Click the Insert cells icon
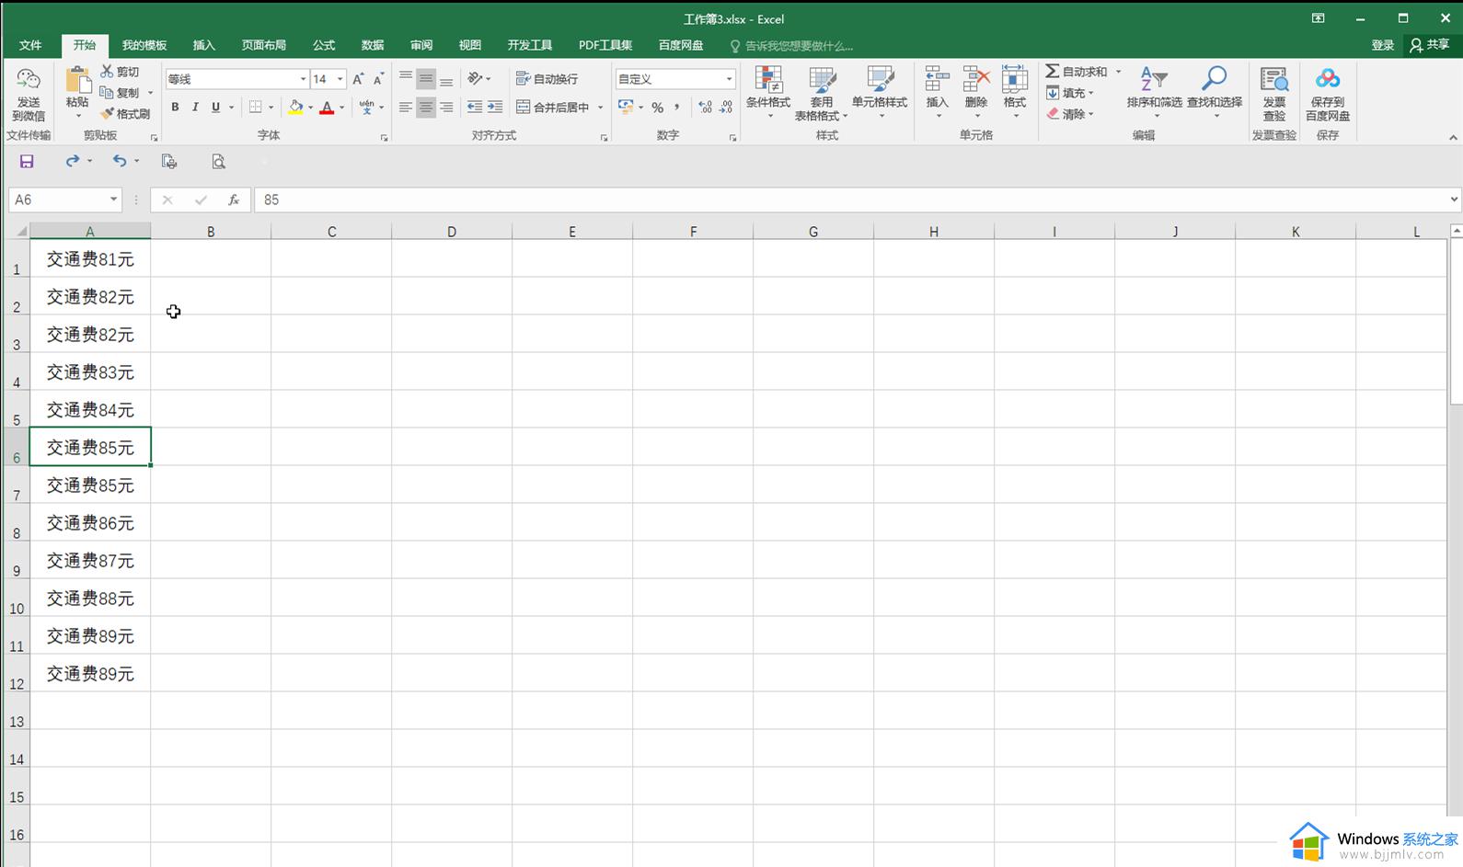The image size is (1463, 867). (x=937, y=80)
